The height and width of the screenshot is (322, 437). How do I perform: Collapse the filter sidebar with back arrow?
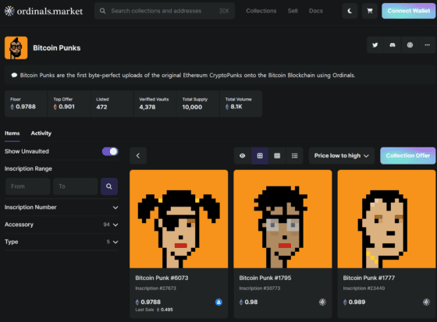pyautogui.click(x=138, y=156)
